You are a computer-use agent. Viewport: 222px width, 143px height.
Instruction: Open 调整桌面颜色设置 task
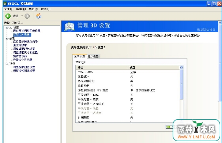pyautogui.click(x=24, y=49)
